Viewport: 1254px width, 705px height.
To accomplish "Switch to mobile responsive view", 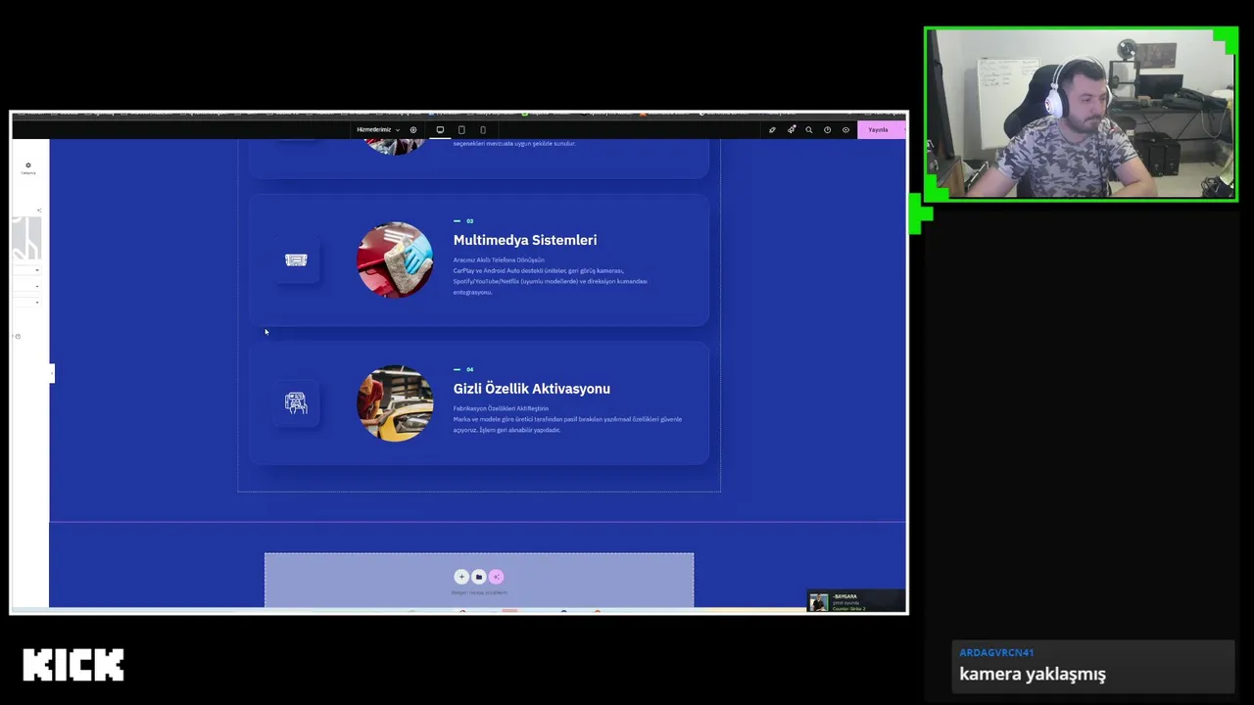I will 483,129.
